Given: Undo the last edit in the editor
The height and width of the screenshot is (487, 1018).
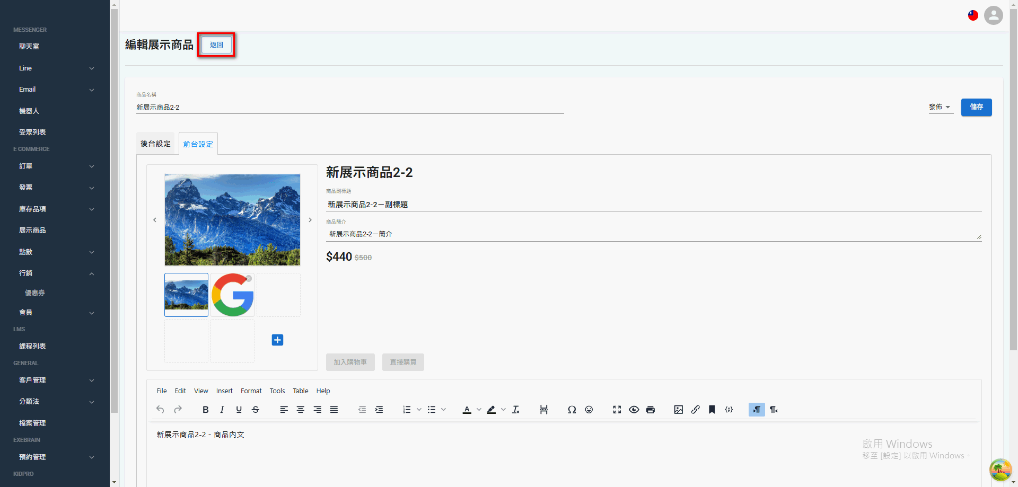Looking at the screenshot, I should coord(160,410).
